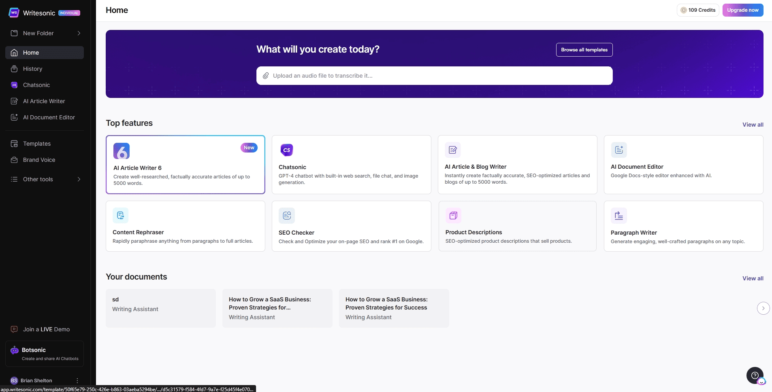Click the History icon in sidebar
772x392 pixels.
point(14,69)
